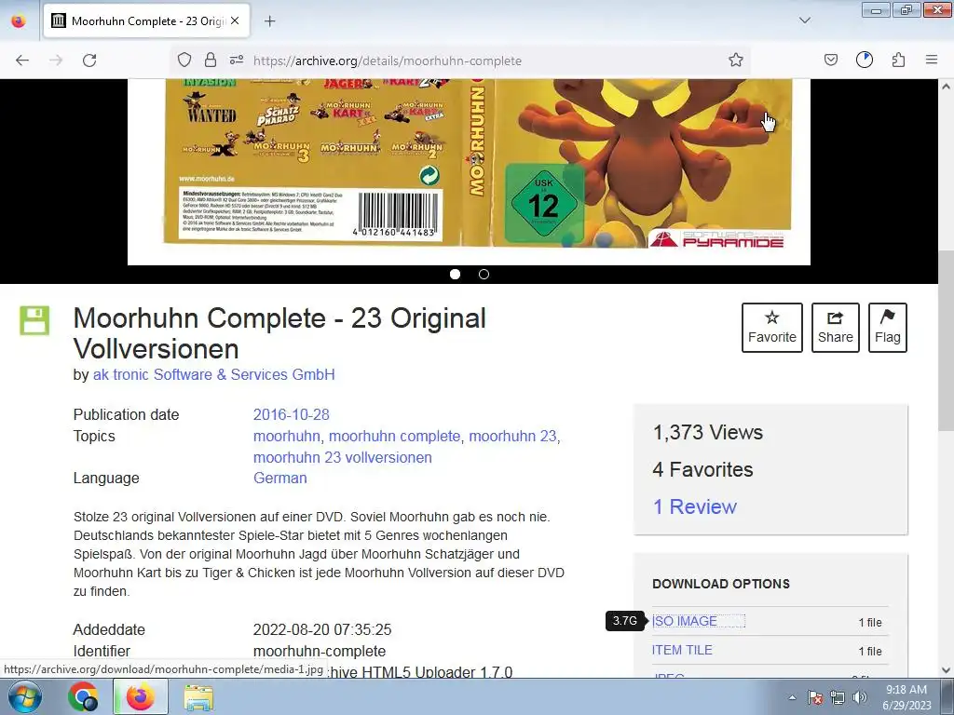Jump to the 1 Review link
The width and height of the screenshot is (954, 715).
(x=694, y=506)
